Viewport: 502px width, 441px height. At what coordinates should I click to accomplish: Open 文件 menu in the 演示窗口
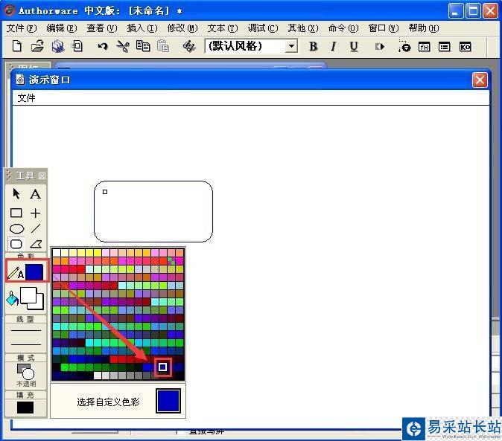click(x=26, y=97)
